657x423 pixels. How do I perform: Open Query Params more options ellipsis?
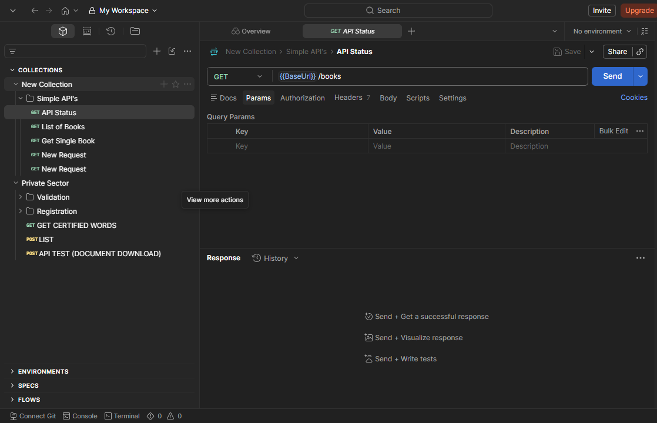(640, 131)
